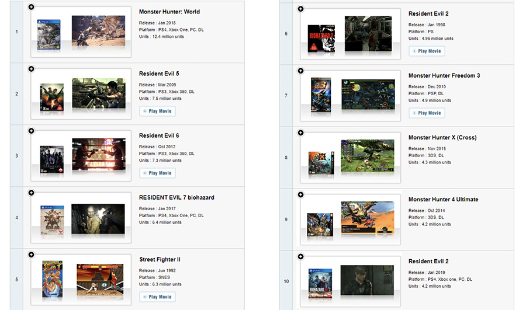Select title text RESIDENT EVIL 7 biohazard
The width and height of the screenshot is (526, 310).
[x=177, y=198]
